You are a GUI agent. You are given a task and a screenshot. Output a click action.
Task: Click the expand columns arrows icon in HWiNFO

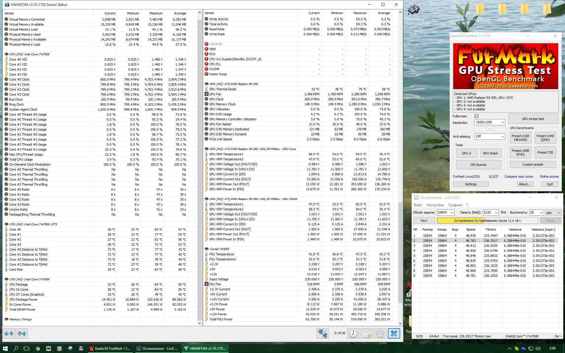pyautogui.click(x=9, y=333)
